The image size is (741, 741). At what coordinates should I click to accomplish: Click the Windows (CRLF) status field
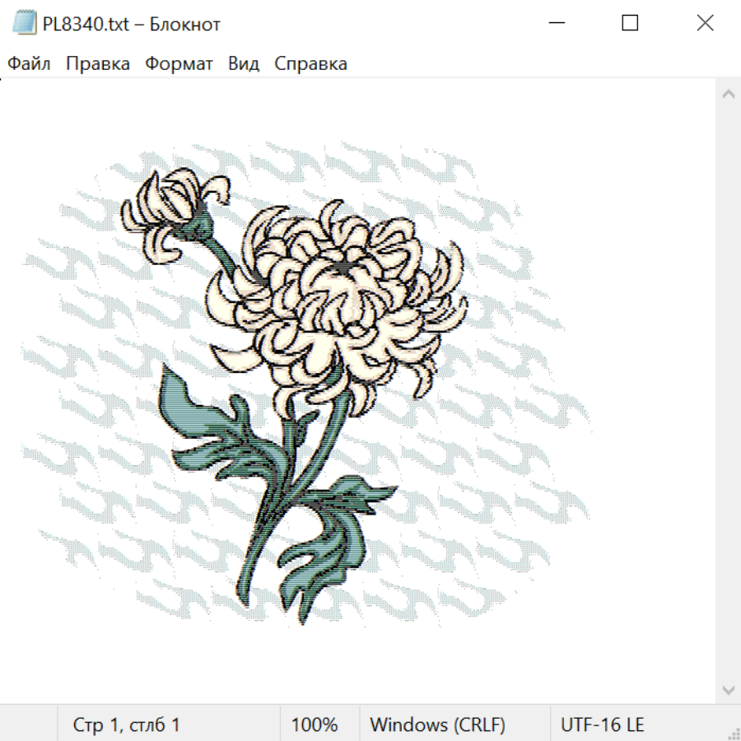click(438, 725)
